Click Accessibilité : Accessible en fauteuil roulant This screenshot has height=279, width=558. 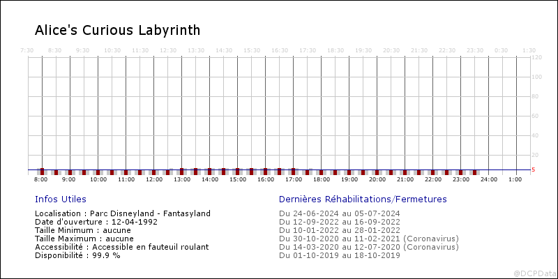point(121,247)
